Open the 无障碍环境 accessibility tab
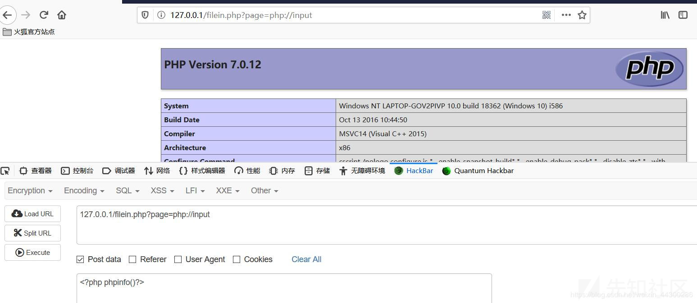The height and width of the screenshot is (303, 697). (x=362, y=171)
